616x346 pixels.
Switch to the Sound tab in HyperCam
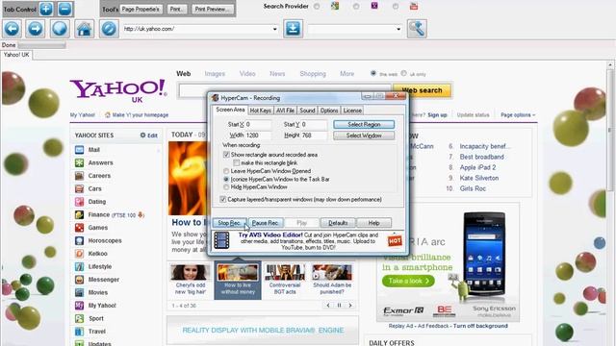tap(307, 111)
